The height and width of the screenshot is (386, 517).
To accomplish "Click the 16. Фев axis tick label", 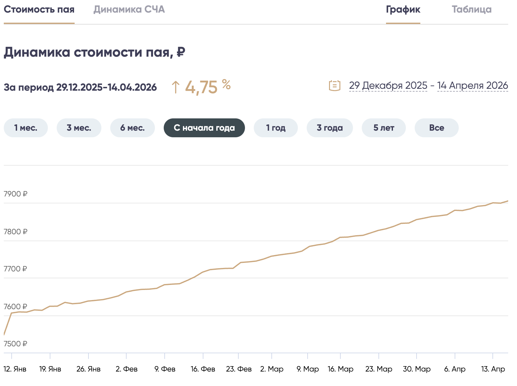I will coord(203,369).
